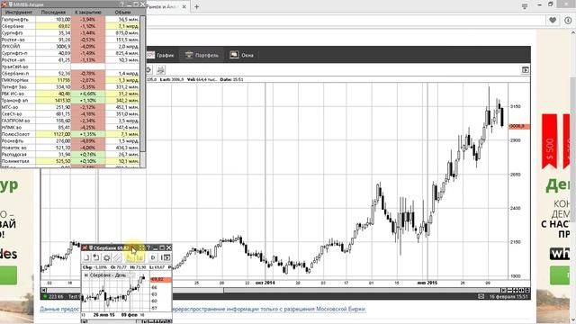Viewport: 576px width, 324px height.
Task: Select the УралСиб-ао row
Action: click(70, 67)
